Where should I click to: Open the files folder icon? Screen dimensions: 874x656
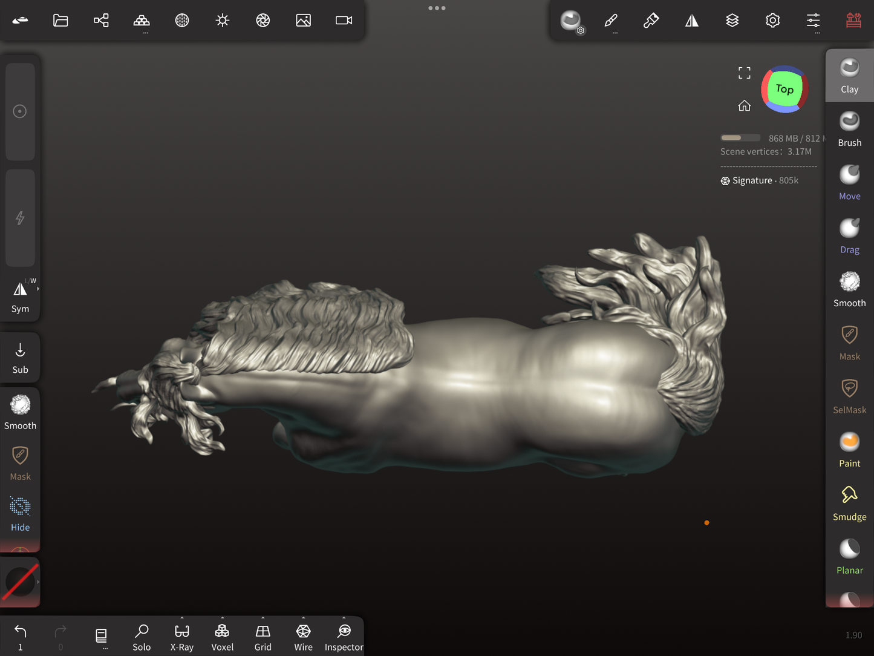tap(60, 21)
